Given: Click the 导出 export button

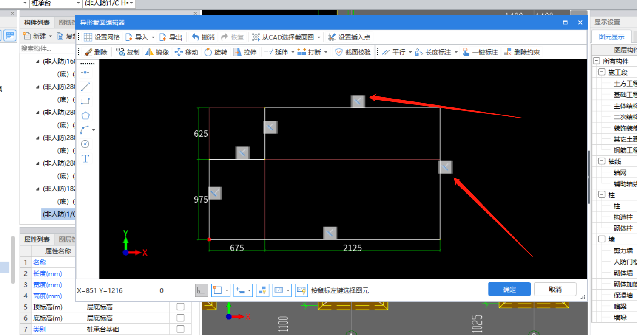Looking at the screenshot, I should 171,37.
